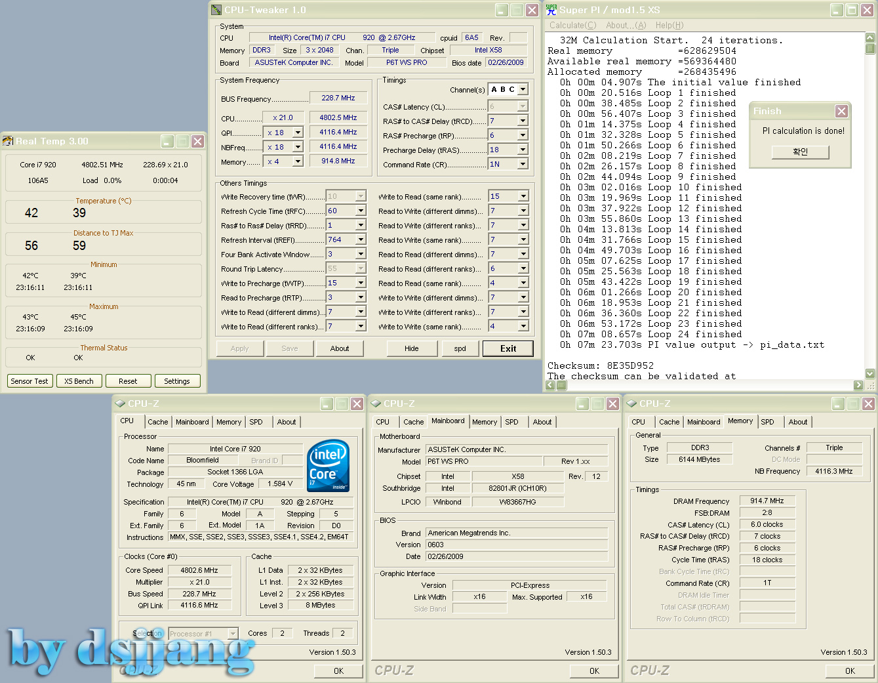
Task: Open the Calculate menu in Super PI
Action: tap(572, 26)
